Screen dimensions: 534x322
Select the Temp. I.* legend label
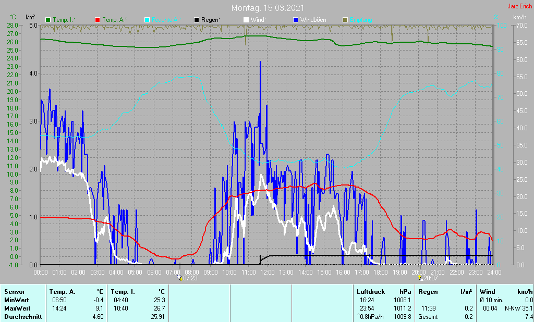[64, 20]
